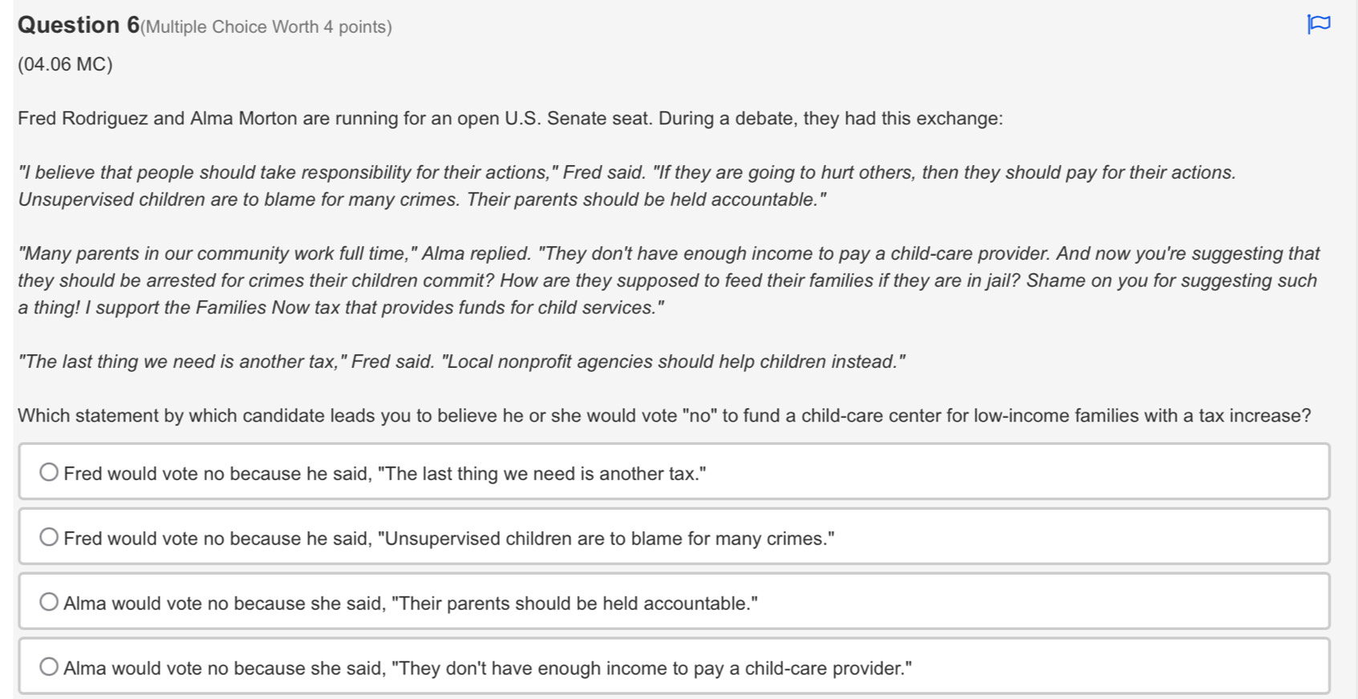Select radio for 'The last thing we need' answer
This screenshot has height=699, width=1358.
[49, 472]
